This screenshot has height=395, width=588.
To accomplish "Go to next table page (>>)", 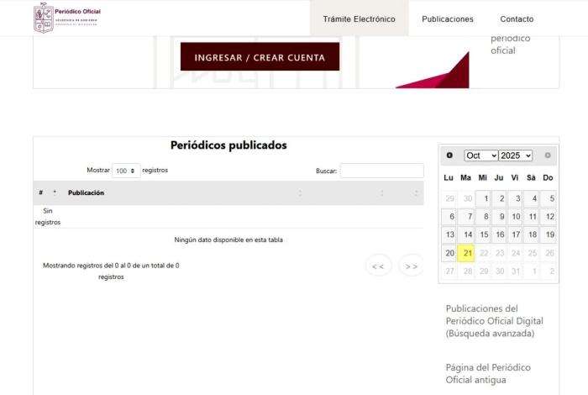I will (411, 266).
